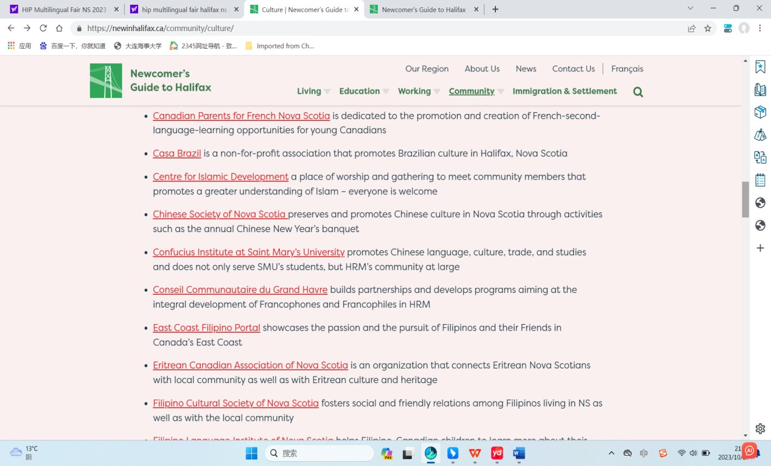The width and height of the screenshot is (771, 466).
Task: Click the price tags sidebar icon
Action: (760, 135)
